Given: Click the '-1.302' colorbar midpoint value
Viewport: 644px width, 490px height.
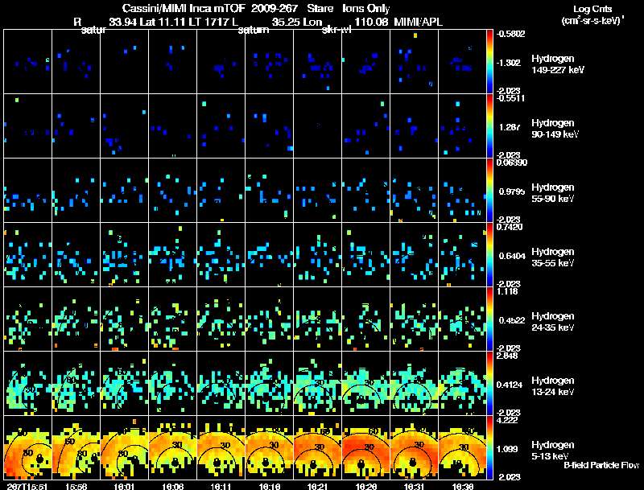Looking at the screenshot, I should (510, 63).
